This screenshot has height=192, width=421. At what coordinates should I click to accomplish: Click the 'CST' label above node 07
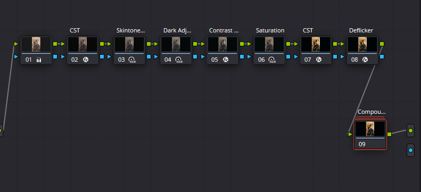tap(308, 30)
